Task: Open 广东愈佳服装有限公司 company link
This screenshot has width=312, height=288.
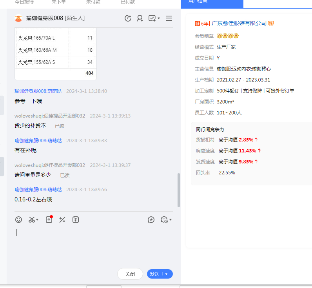Action: 239,24
